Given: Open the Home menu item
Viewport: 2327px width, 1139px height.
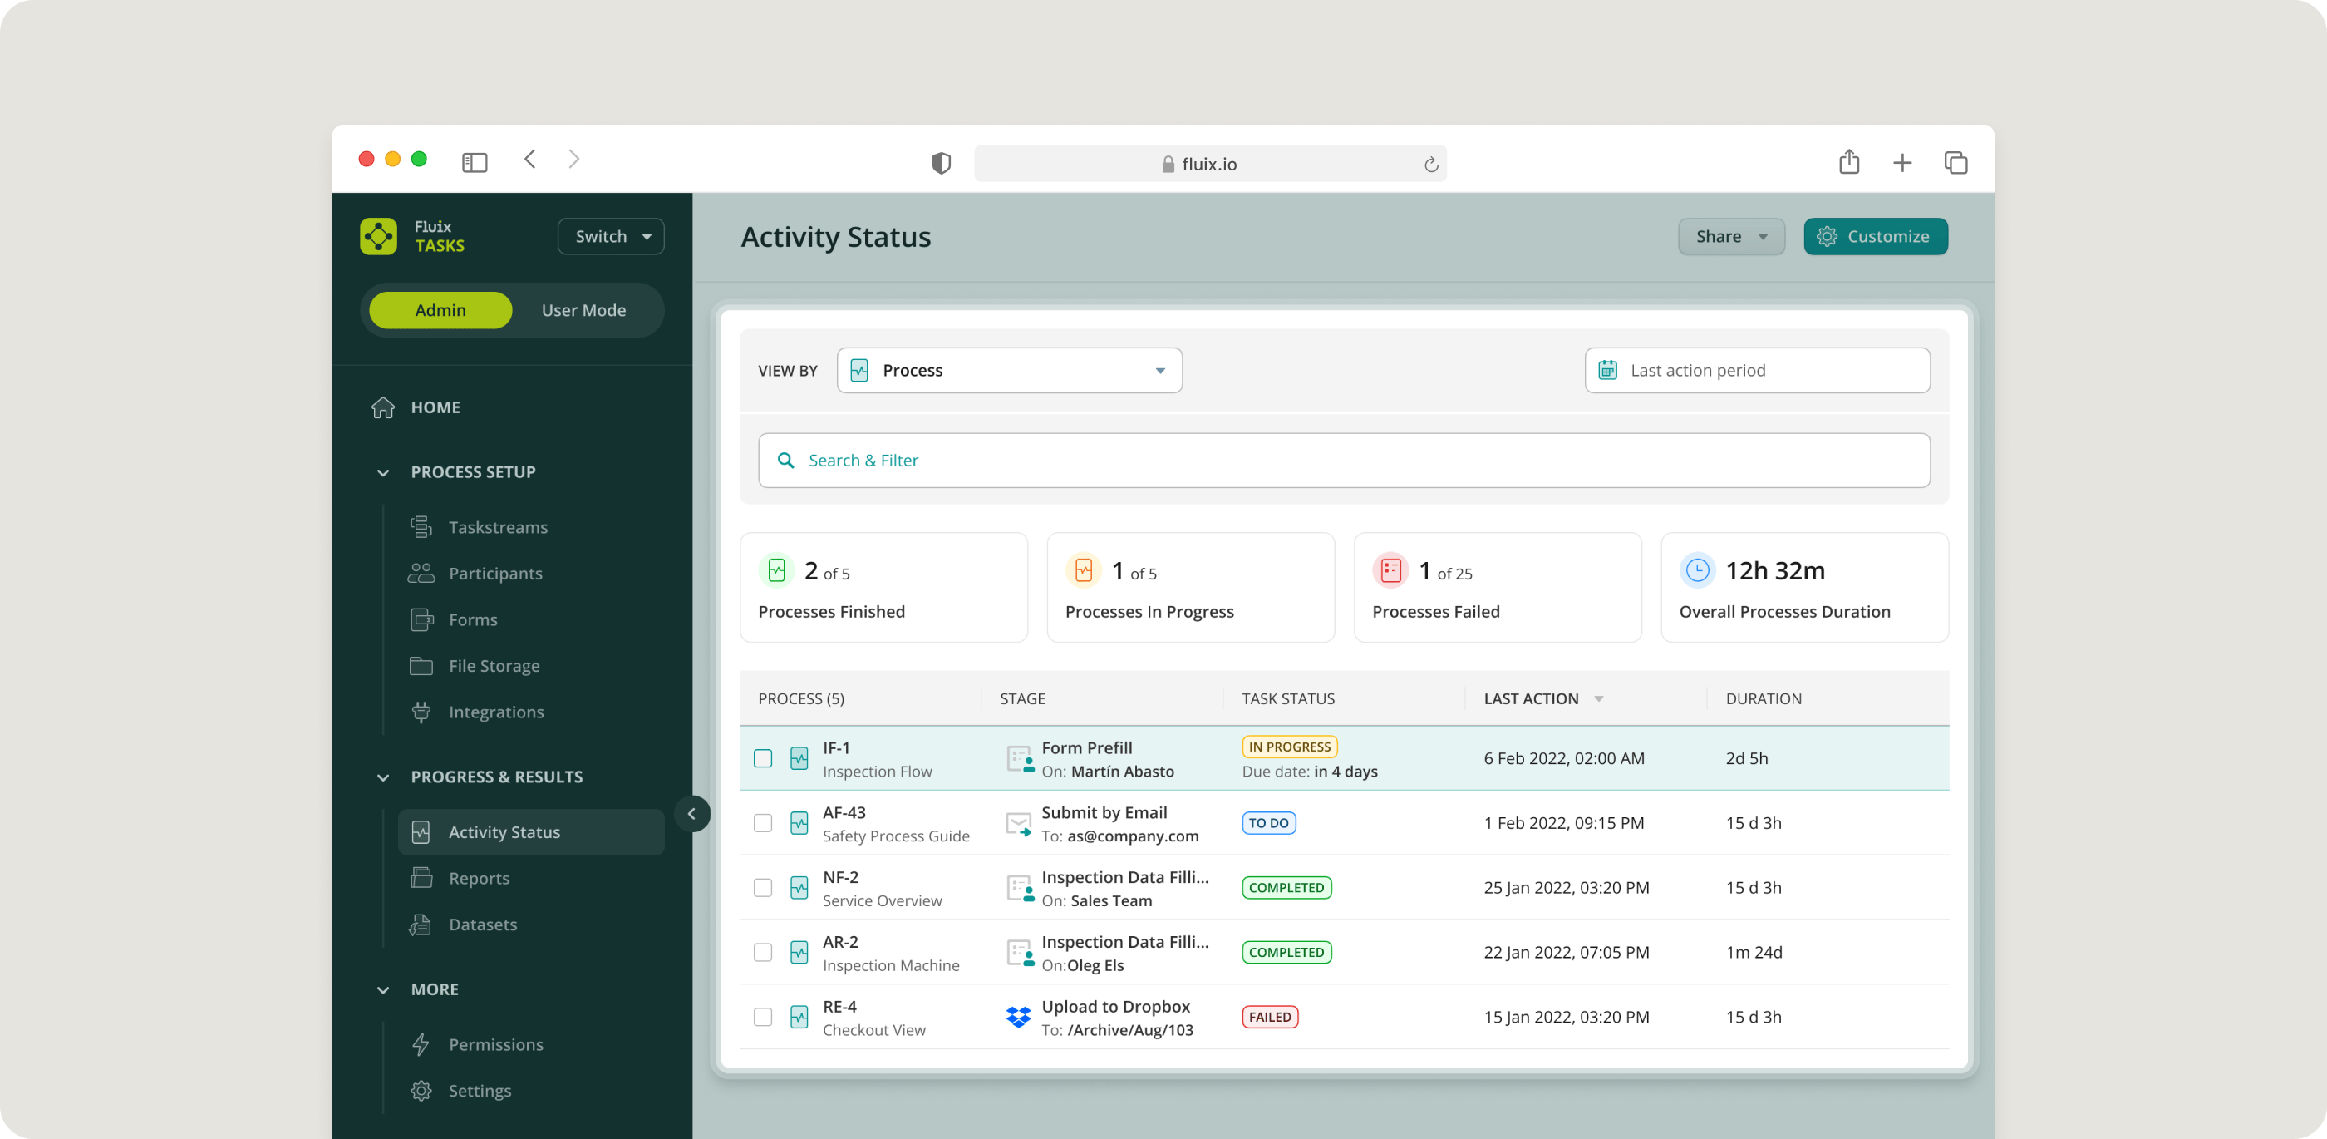Looking at the screenshot, I should click(435, 407).
